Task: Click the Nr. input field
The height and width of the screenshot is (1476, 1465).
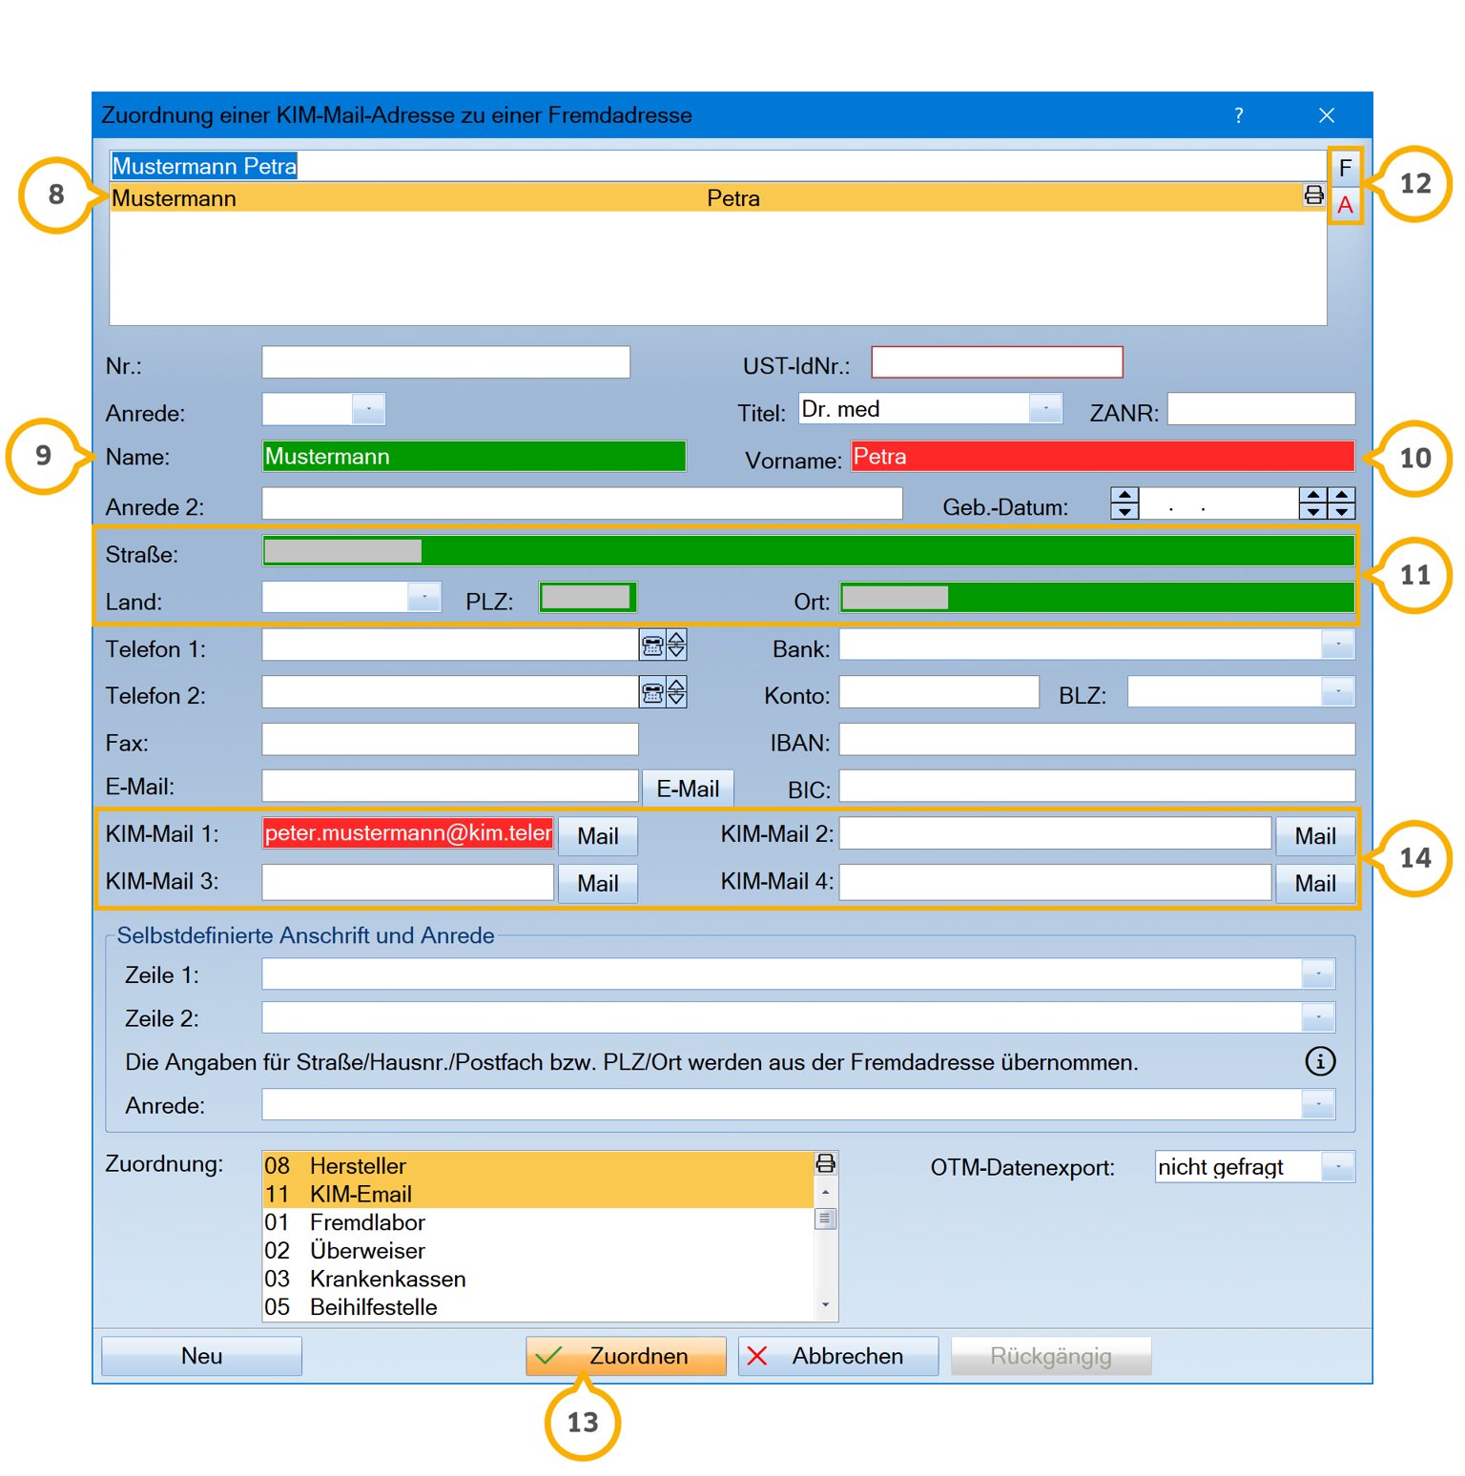Action: coord(446,362)
